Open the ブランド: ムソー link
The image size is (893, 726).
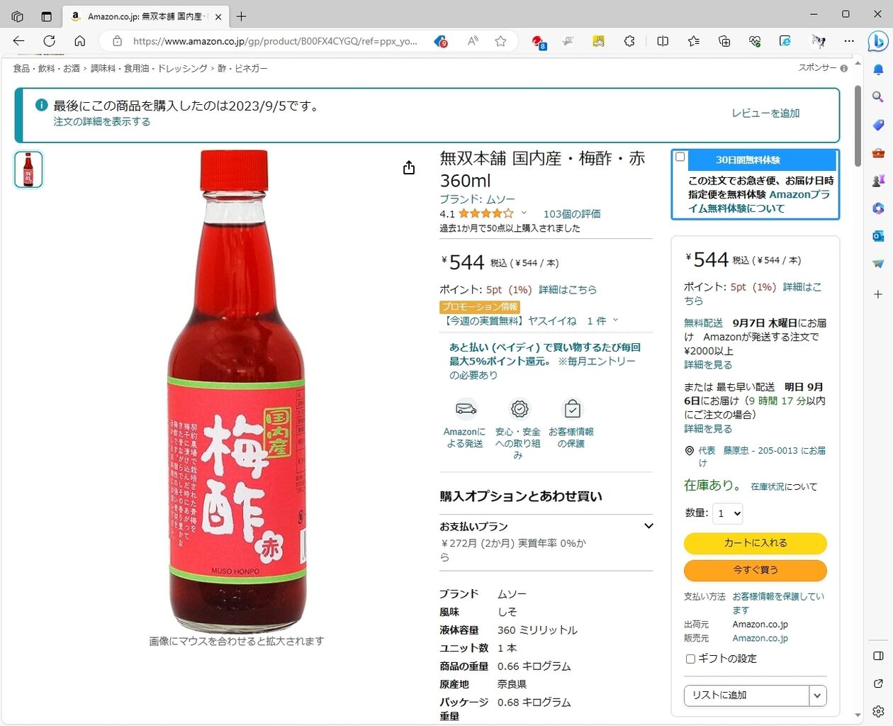[477, 199]
